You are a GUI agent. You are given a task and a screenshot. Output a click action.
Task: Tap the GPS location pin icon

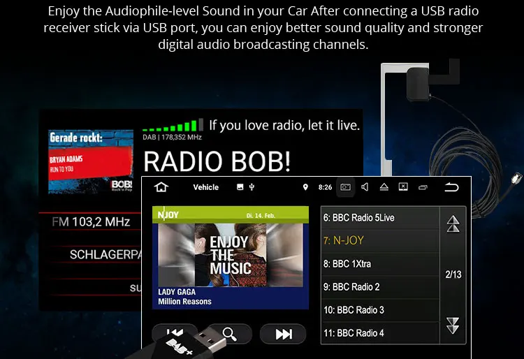click(x=305, y=187)
